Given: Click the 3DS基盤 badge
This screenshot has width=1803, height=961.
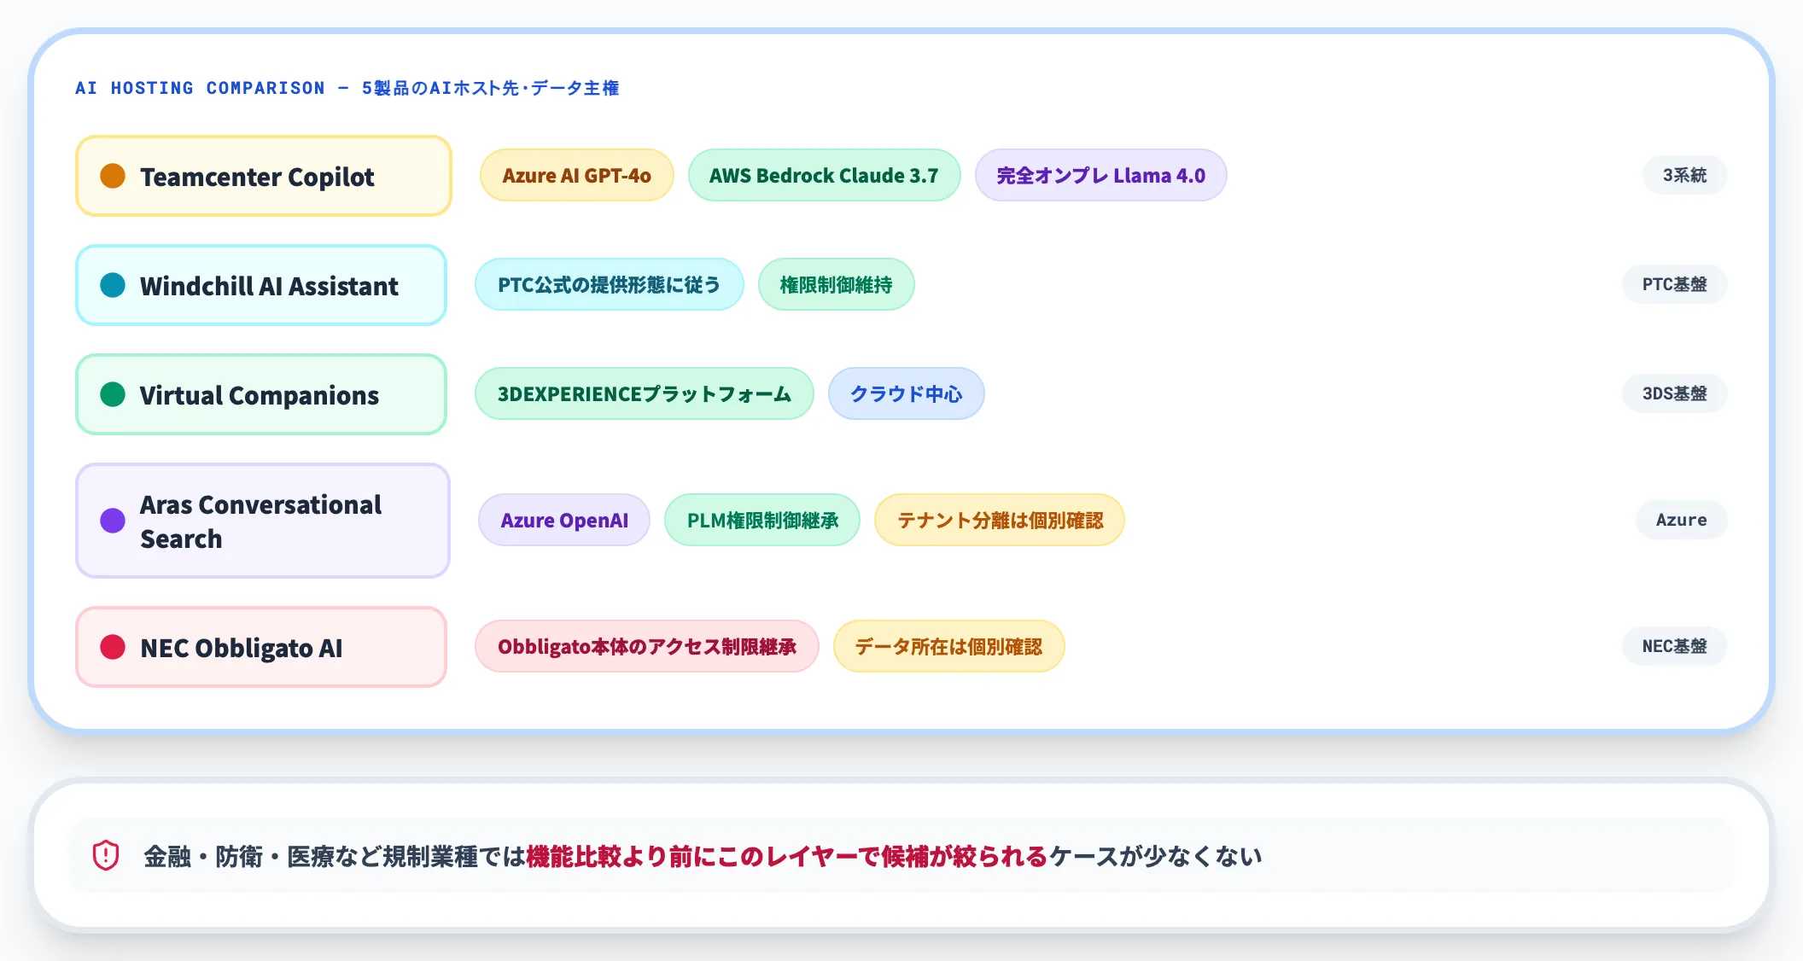Looking at the screenshot, I should click(1674, 394).
